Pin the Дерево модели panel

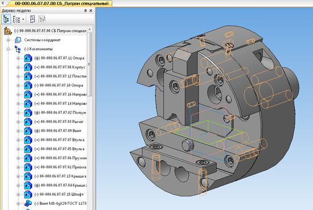click(x=85, y=11)
